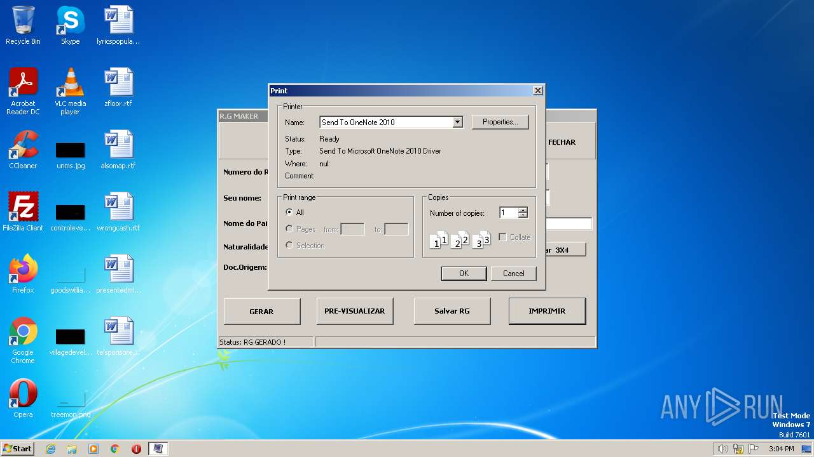Image resolution: width=814 pixels, height=457 pixels.
Task: Open Windows Media Player taskbar icon
Action: [x=93, y=449]
